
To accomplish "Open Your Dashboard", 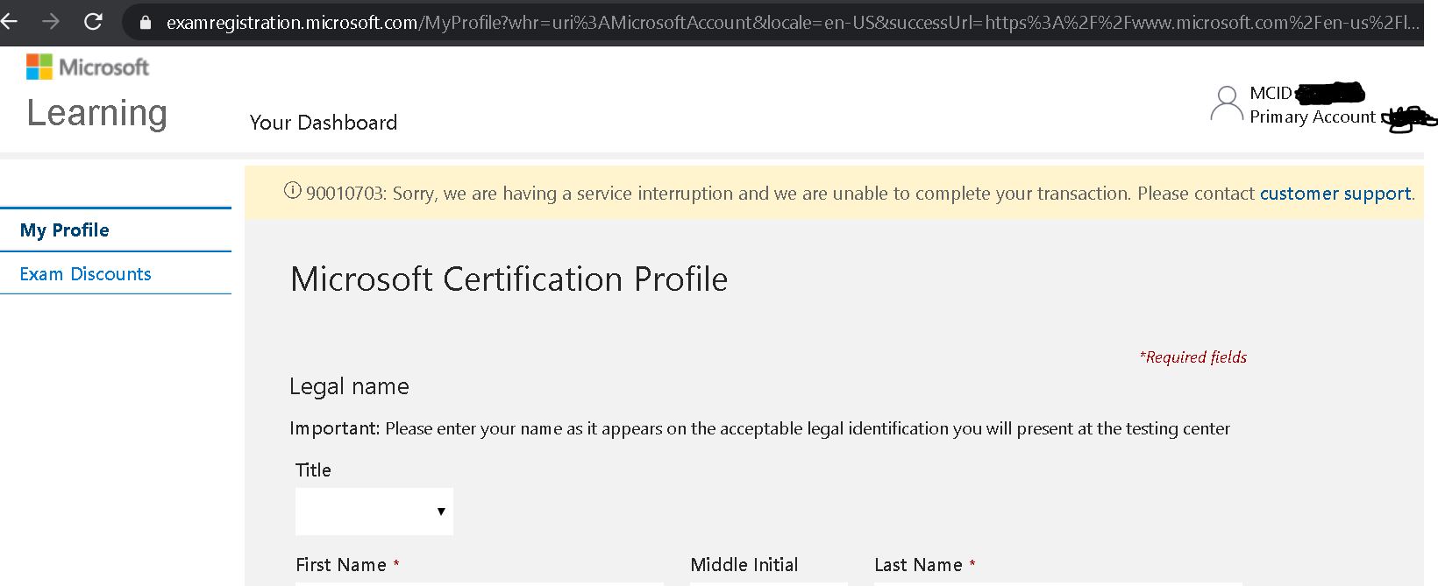I will (x=323, y=123).
